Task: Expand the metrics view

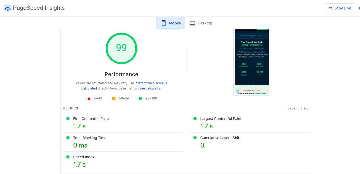Action: (298, 108)
